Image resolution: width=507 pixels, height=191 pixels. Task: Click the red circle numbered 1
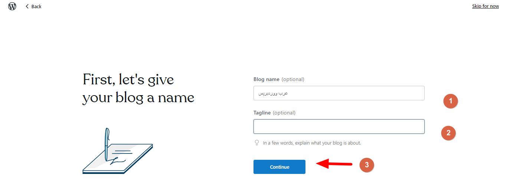click(451, 101)
